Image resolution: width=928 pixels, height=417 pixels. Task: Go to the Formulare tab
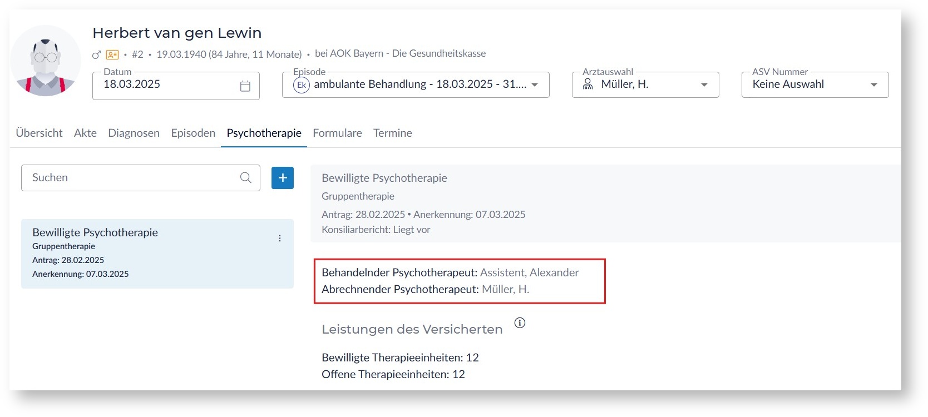(x=337, y=133)
